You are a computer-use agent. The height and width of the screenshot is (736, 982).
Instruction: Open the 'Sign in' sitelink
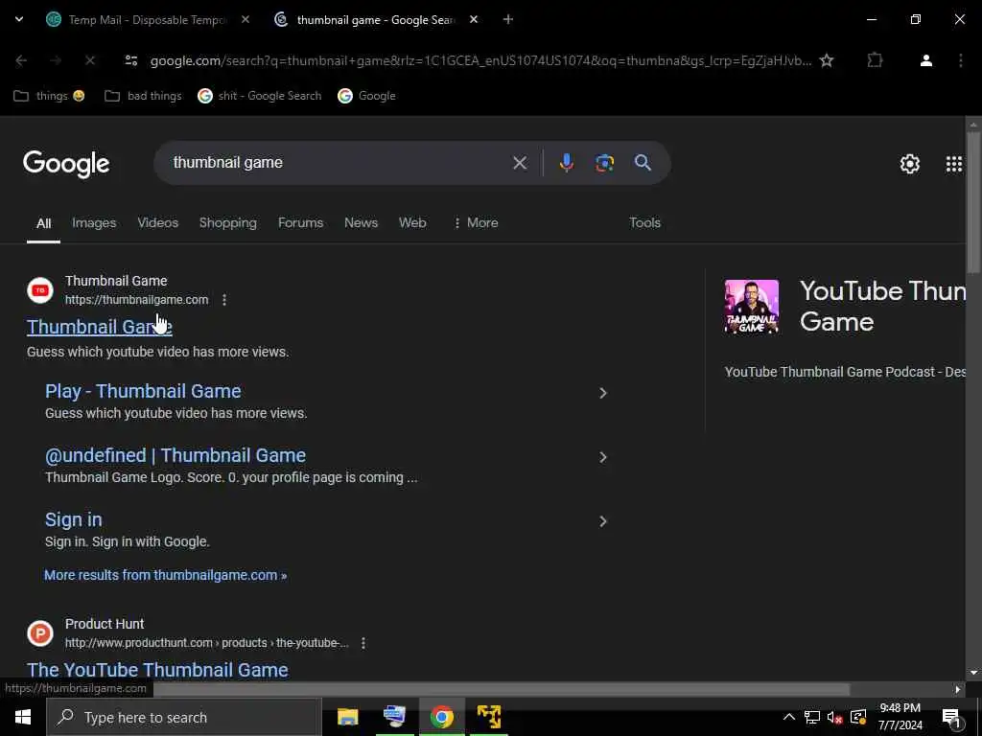tap(73, 520)
